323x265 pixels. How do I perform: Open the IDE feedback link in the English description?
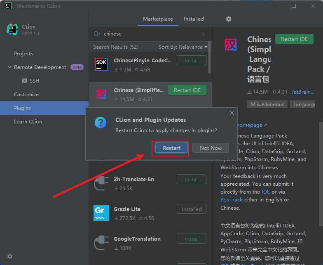click(265, 192)
